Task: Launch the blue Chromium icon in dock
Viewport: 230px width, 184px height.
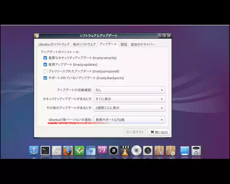Action: (91, 150)
